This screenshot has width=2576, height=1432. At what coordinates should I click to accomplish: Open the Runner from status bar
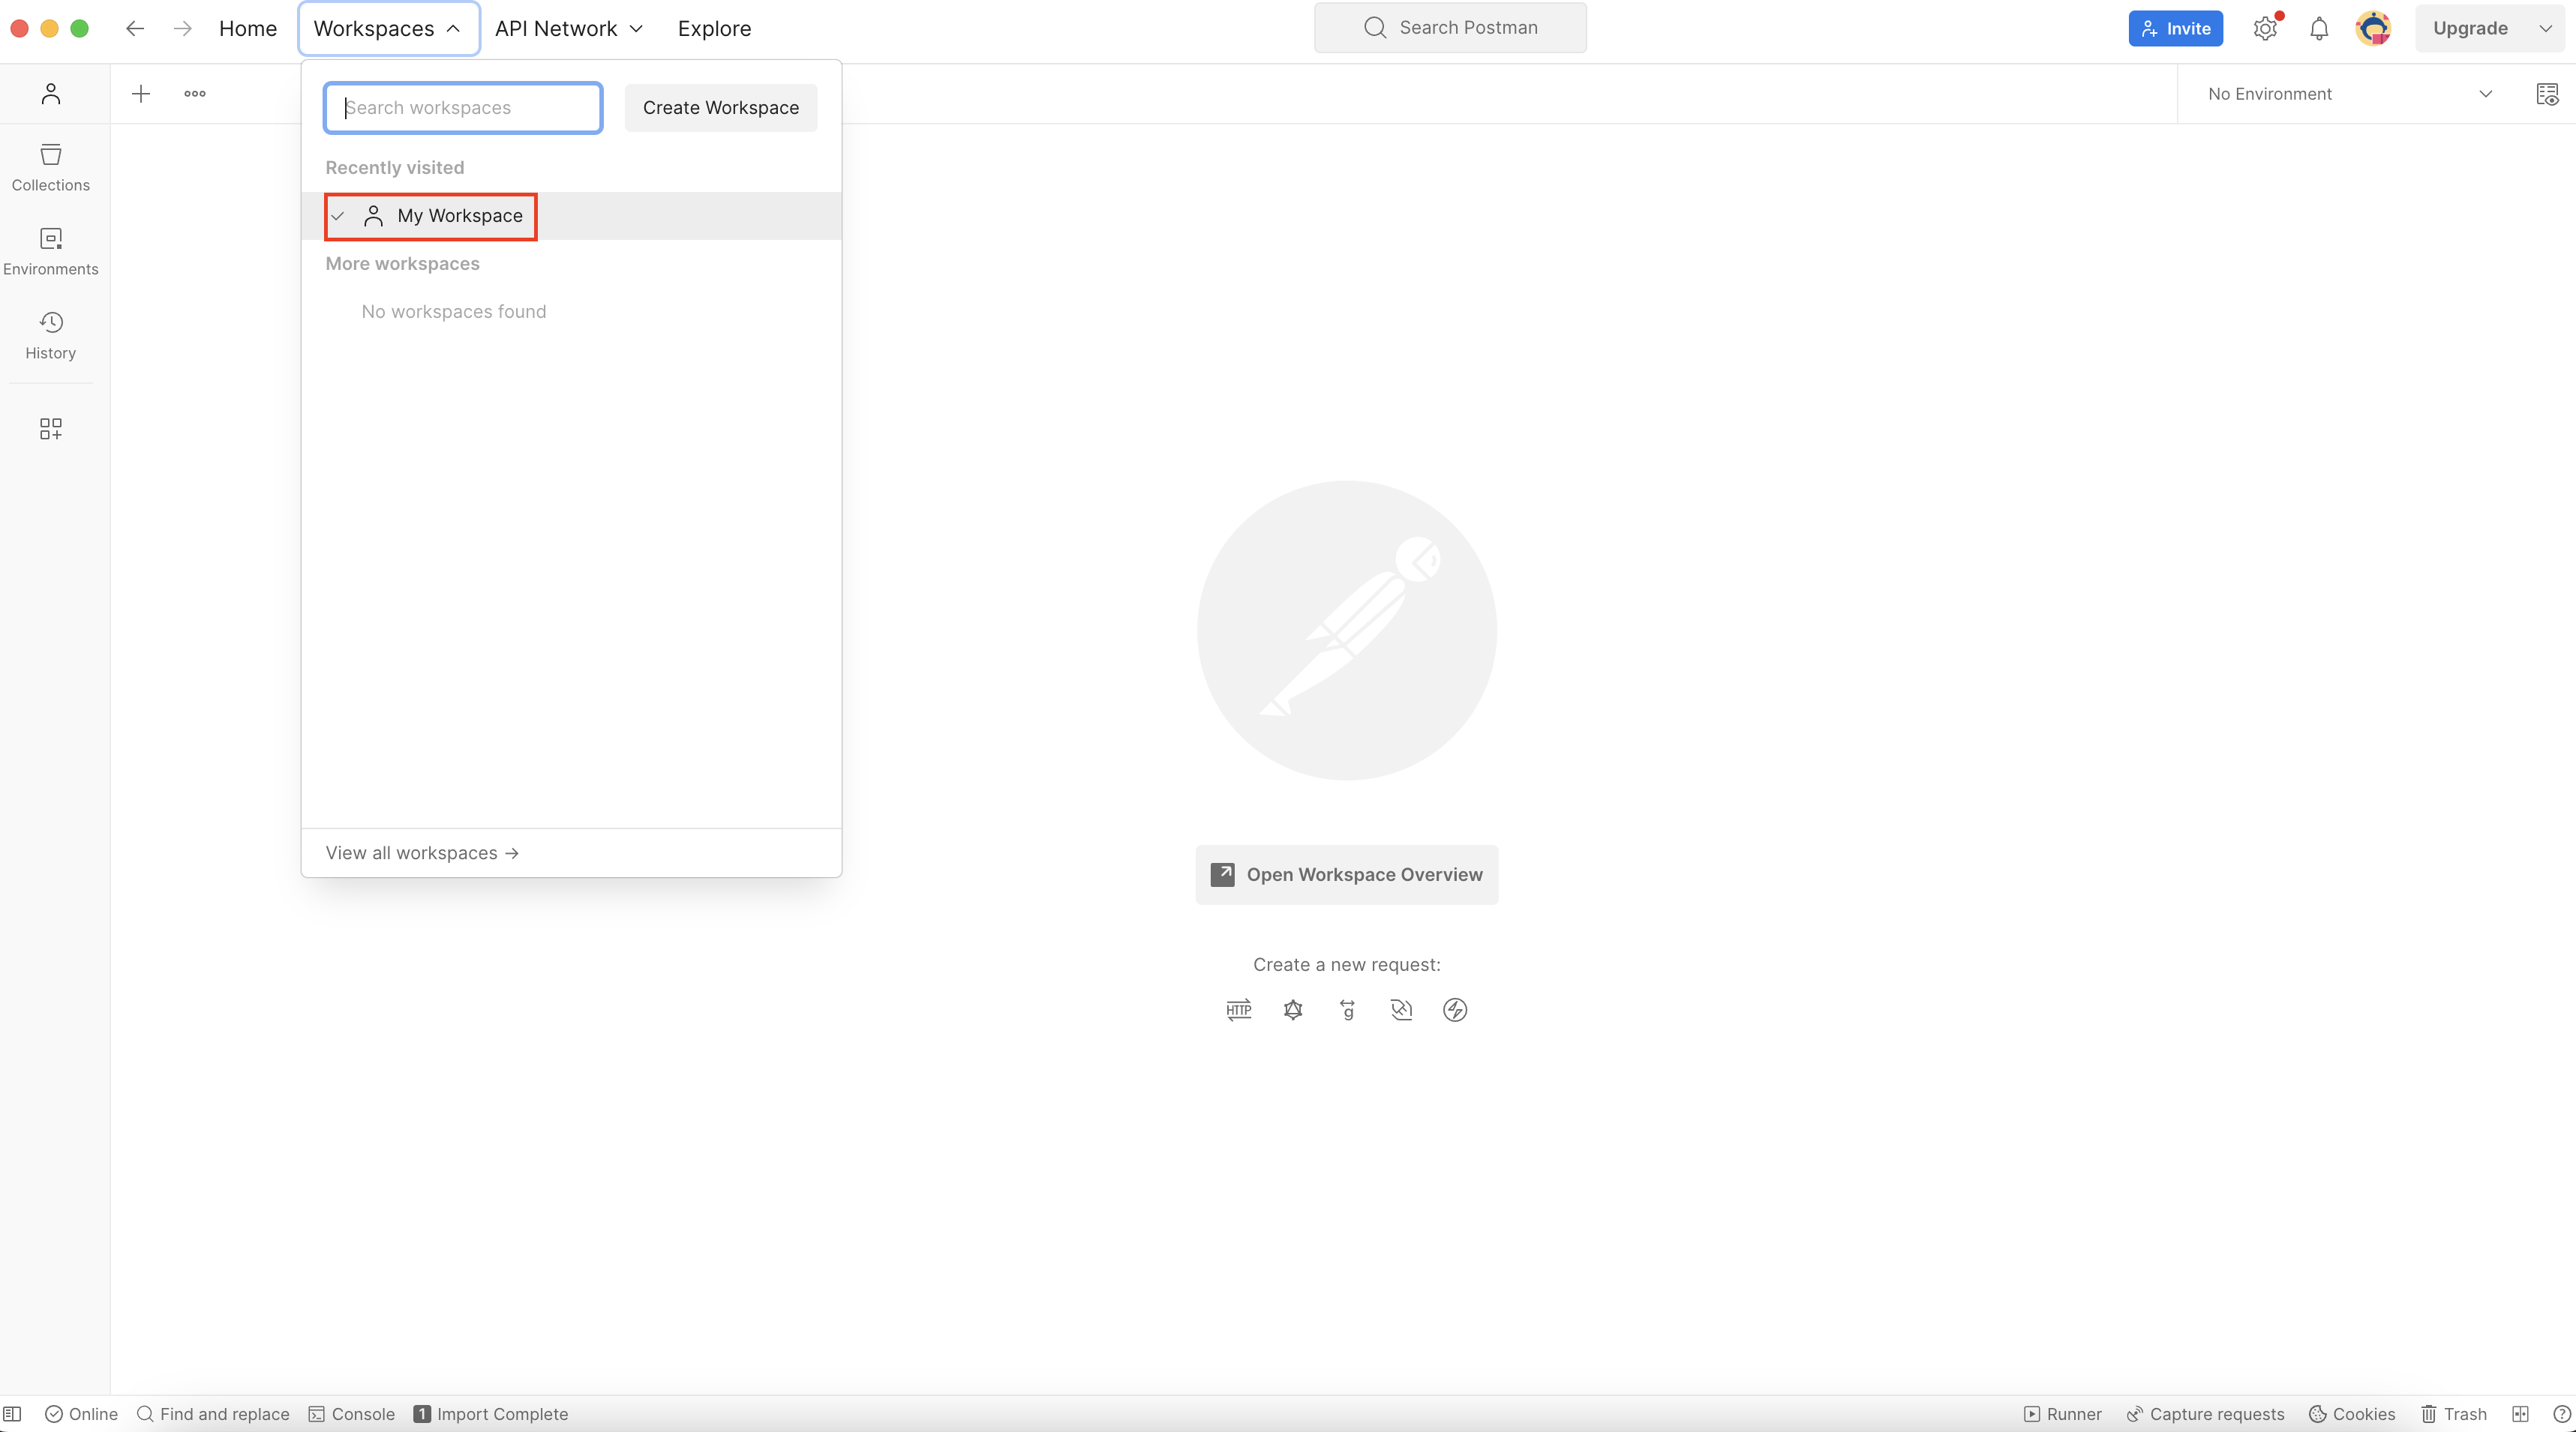[x=2062, y=1413]
